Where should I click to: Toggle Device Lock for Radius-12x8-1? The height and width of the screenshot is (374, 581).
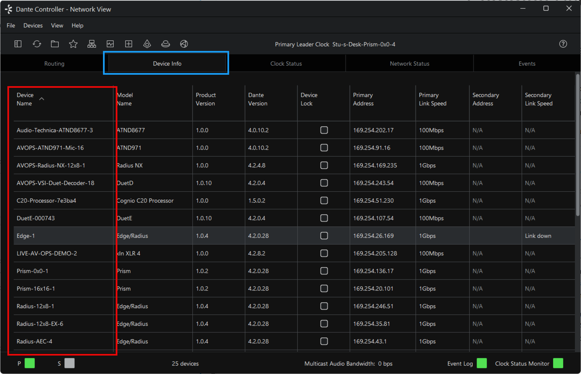tap(324, 306)
